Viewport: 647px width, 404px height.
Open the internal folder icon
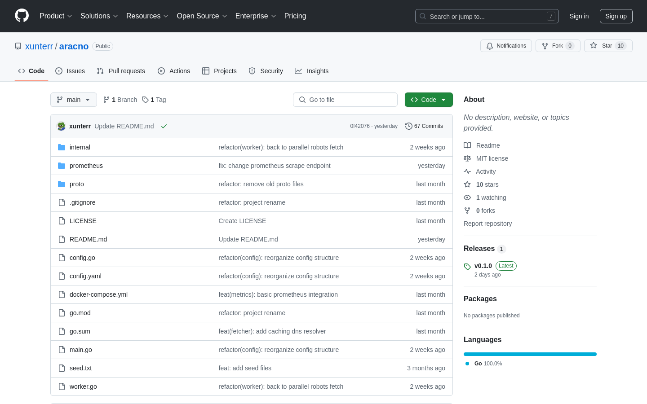pos(62,147)
